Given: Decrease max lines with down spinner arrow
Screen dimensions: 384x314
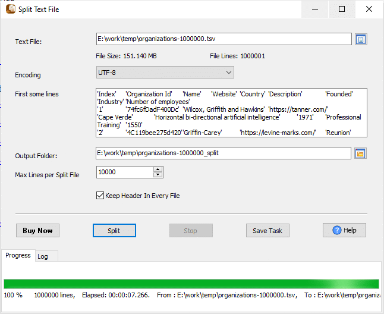Looking at the screenshot, I should coord(158,175).
